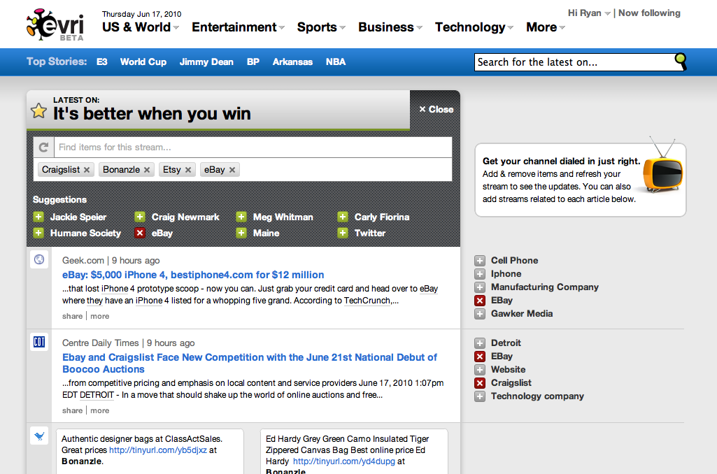The image size is (717, 474).
Task: Add Cell Phone stream with plus
Action: 480,261
